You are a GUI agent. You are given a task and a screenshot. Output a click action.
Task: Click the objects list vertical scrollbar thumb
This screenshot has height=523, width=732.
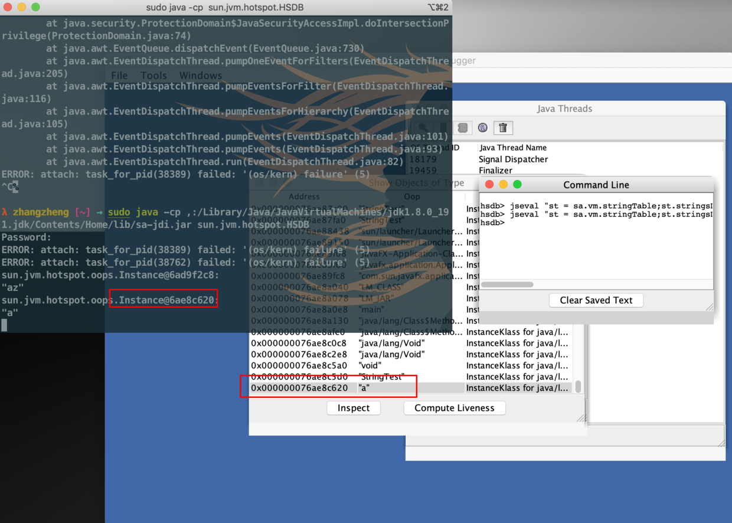click(x=578, y=386)
